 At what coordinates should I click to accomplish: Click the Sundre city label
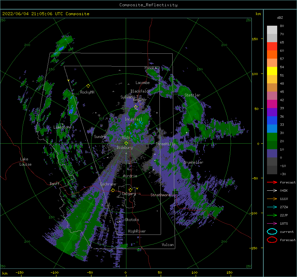tap(100, 136)
